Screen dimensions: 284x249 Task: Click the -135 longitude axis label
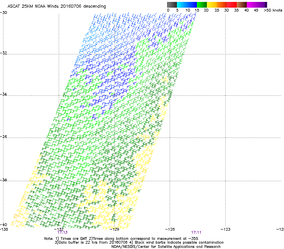4,229
